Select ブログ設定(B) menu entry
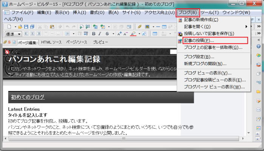The image size is (264, 151). pos(214,57)
